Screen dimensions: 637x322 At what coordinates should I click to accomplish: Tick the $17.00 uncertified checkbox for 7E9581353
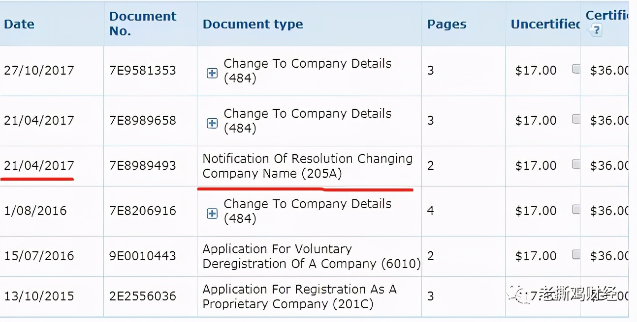point(576,69)
